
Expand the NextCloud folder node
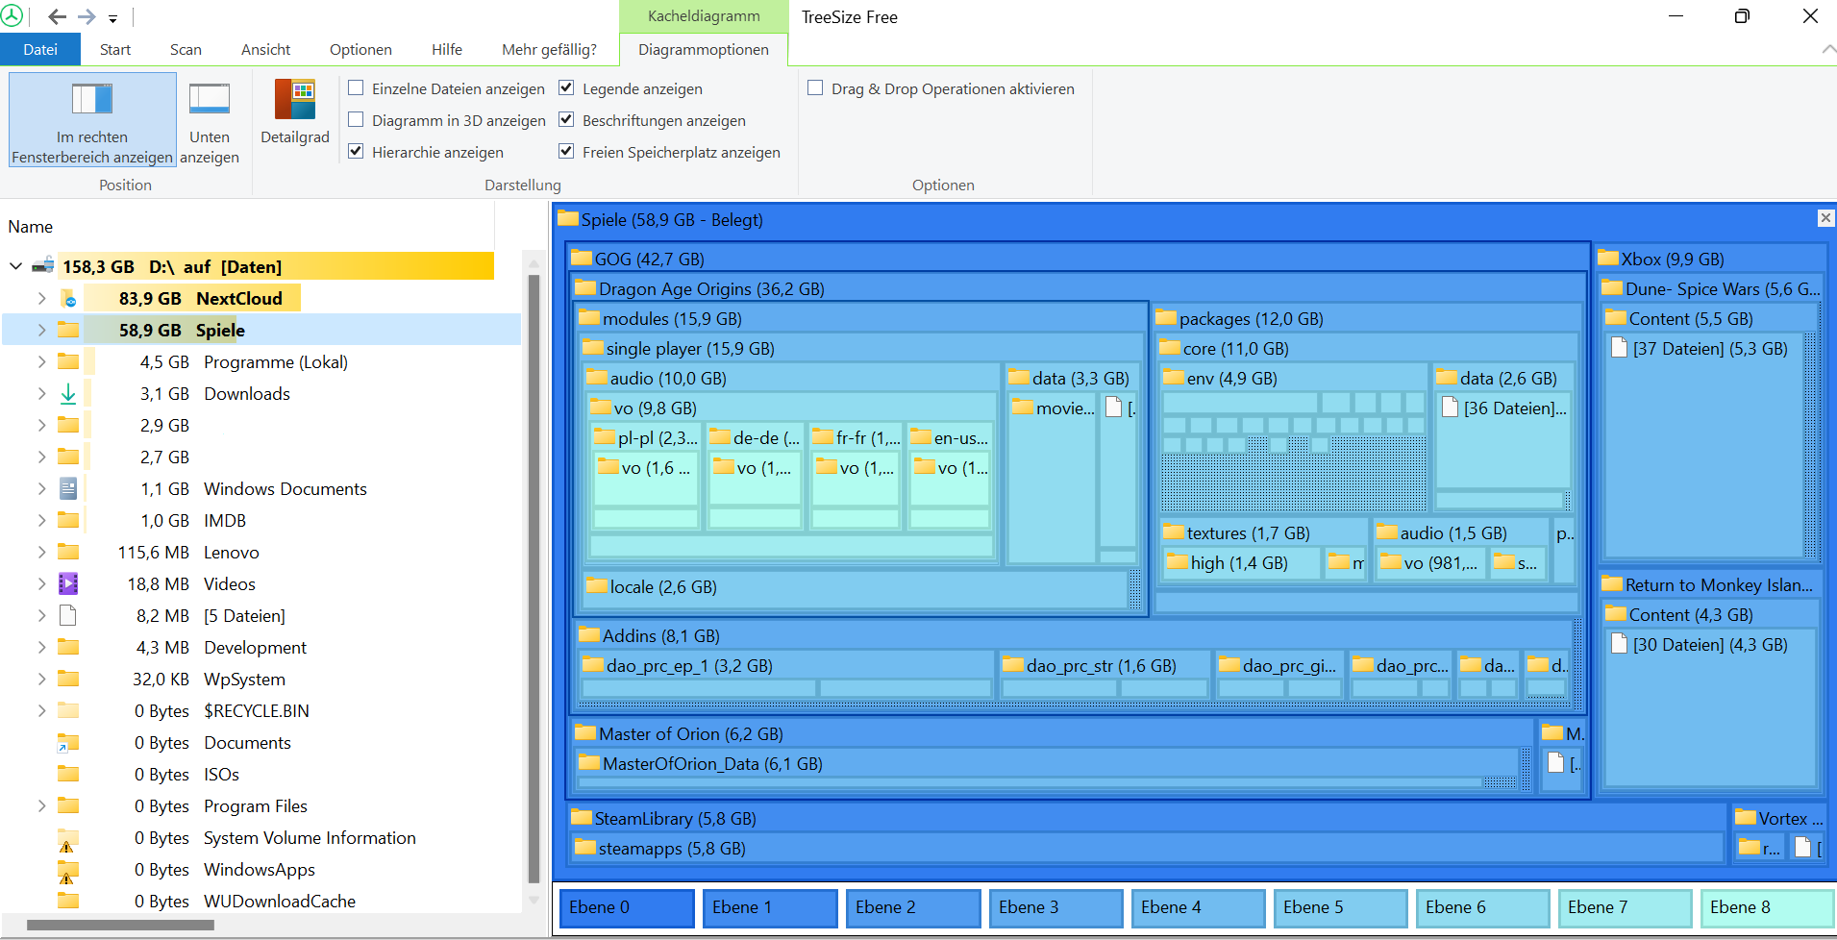coord(41,299)
